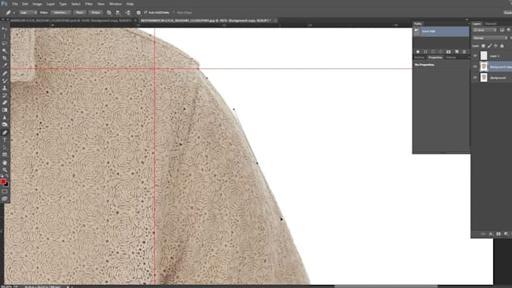Open the File menu
Screen dimensions: 512x288
[x=15, y=4]
